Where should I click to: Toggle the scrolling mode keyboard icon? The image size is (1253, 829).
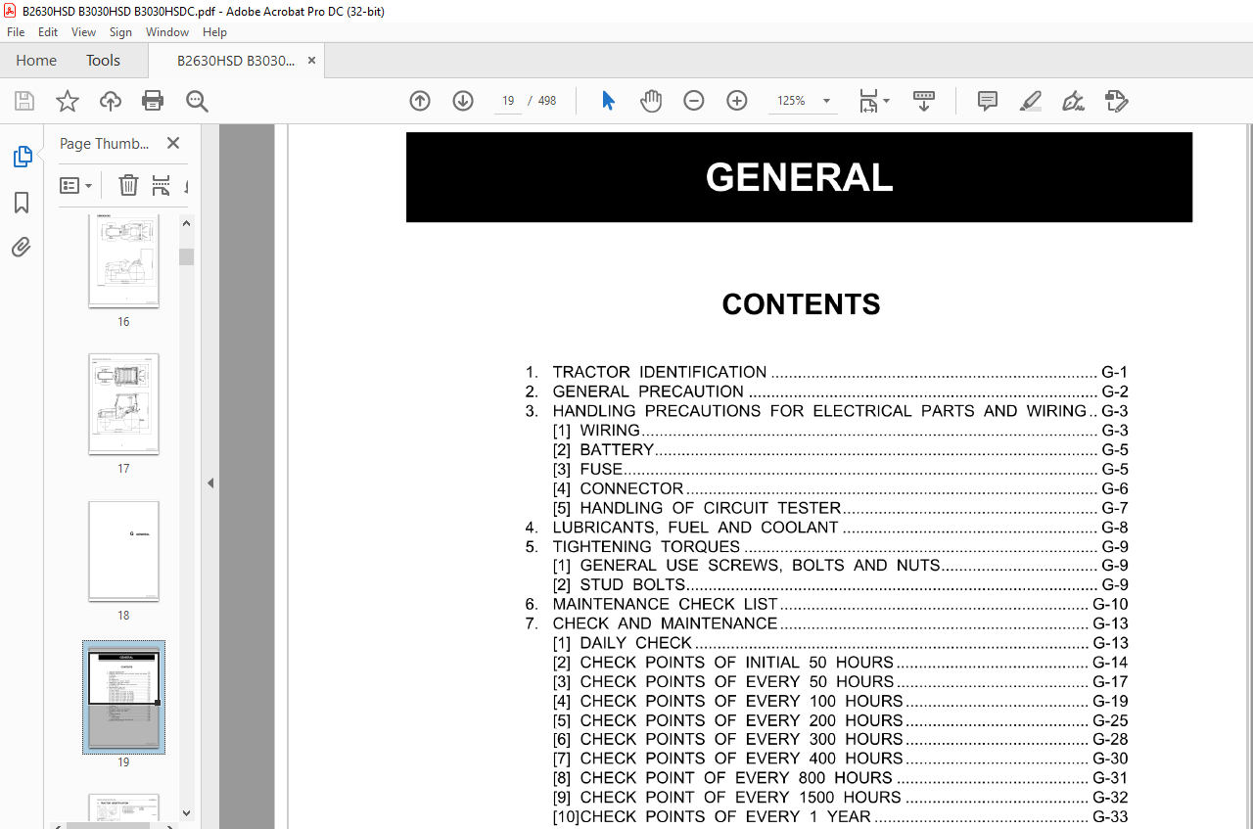[x=924, y=101]
